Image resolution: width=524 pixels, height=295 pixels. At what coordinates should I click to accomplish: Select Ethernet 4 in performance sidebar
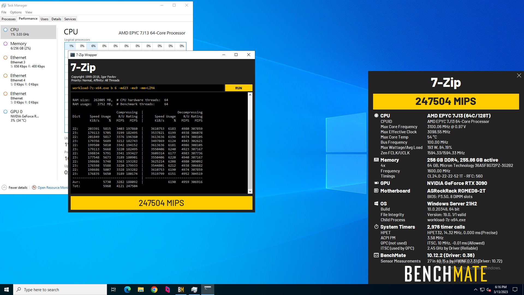coord(28,80)
